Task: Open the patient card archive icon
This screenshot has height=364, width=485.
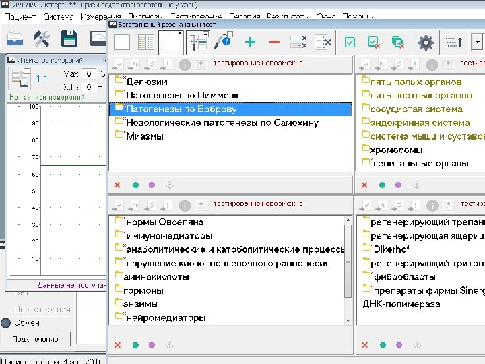Action: (x=15, y=38)
